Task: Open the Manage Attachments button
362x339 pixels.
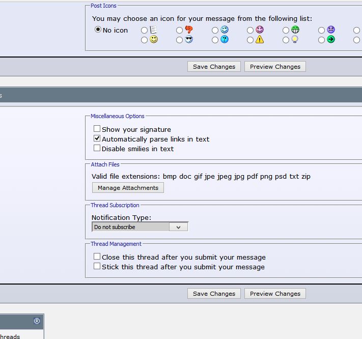Action: tap(128, 188)
